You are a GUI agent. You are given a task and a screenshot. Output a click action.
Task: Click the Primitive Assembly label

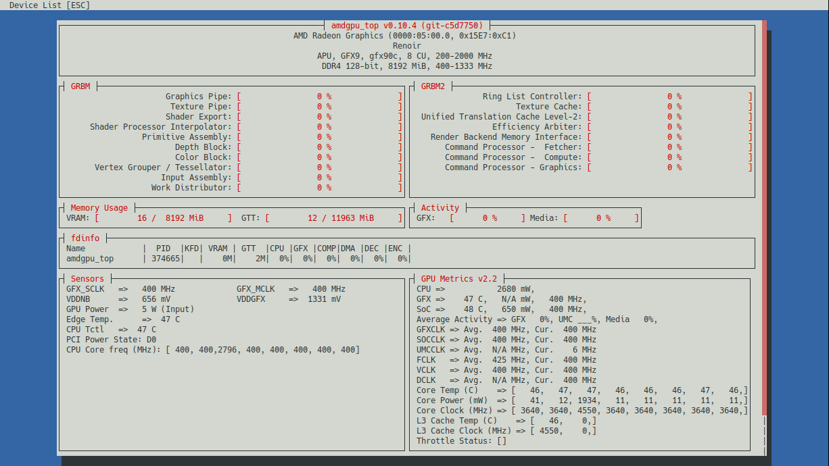(x=187, y=137)
